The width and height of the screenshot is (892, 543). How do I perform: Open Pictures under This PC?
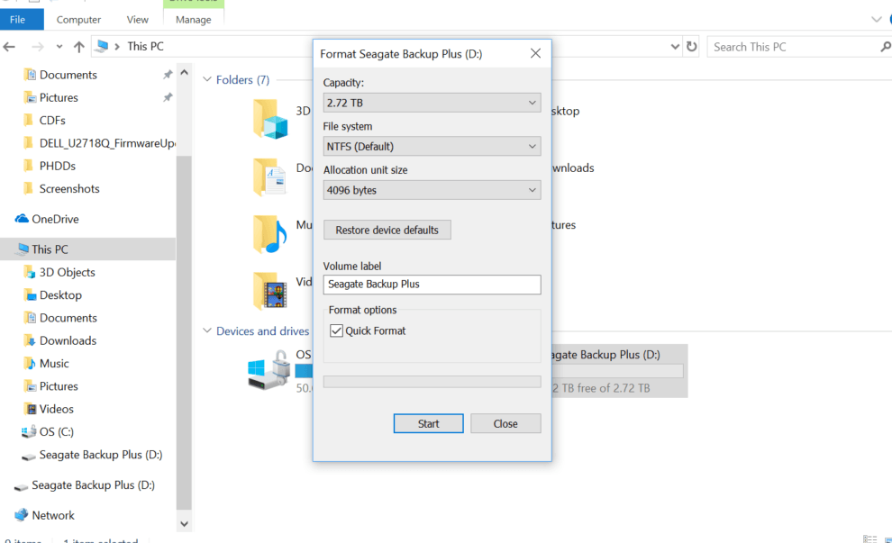click(59, 386)
